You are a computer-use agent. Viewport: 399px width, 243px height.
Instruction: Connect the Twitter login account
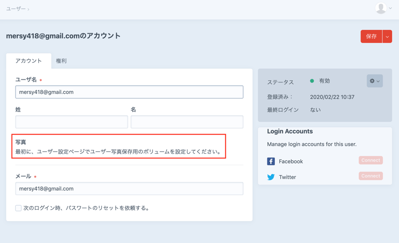[371, 176]
